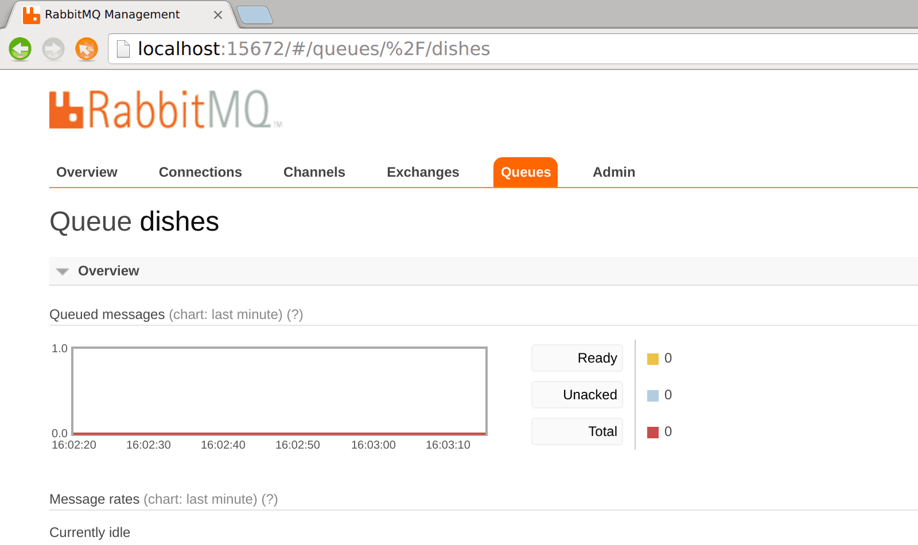Viewport: 918px width, 545px height.
Task: Click Message rates chart last minute link
Action: [x=200, y=499]
